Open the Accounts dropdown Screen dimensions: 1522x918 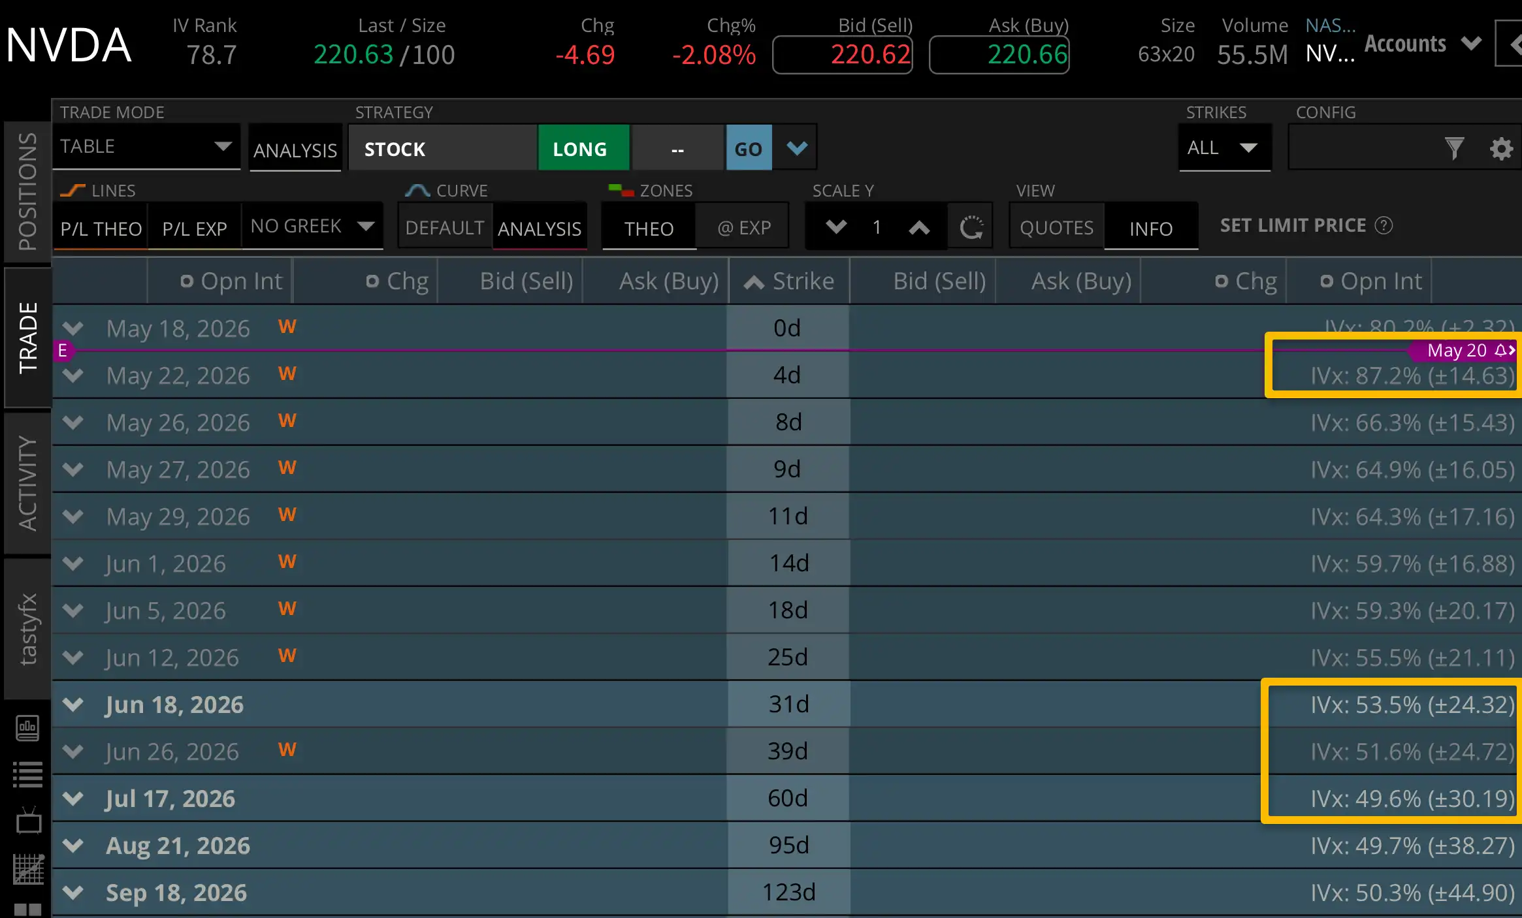point(1423,44)
